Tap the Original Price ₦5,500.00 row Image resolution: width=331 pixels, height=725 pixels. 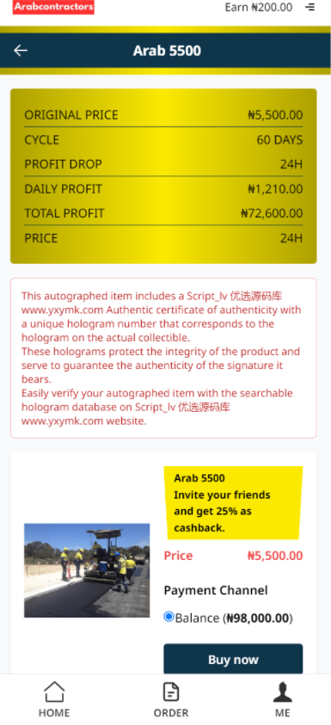(x=163, y=114)
